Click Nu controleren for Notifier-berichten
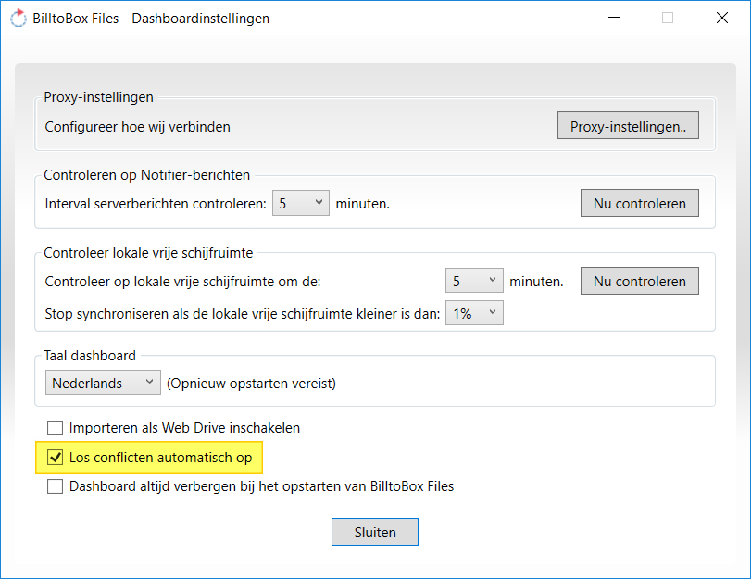 pyautogui.click(x=639, y=203)
